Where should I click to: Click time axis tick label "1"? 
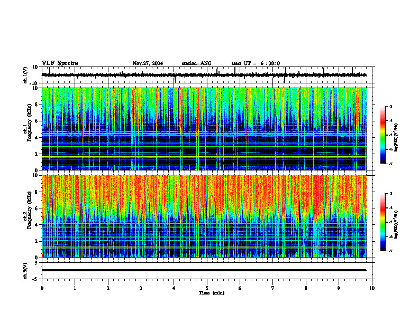pyautogui.click(x=75, y=288)
